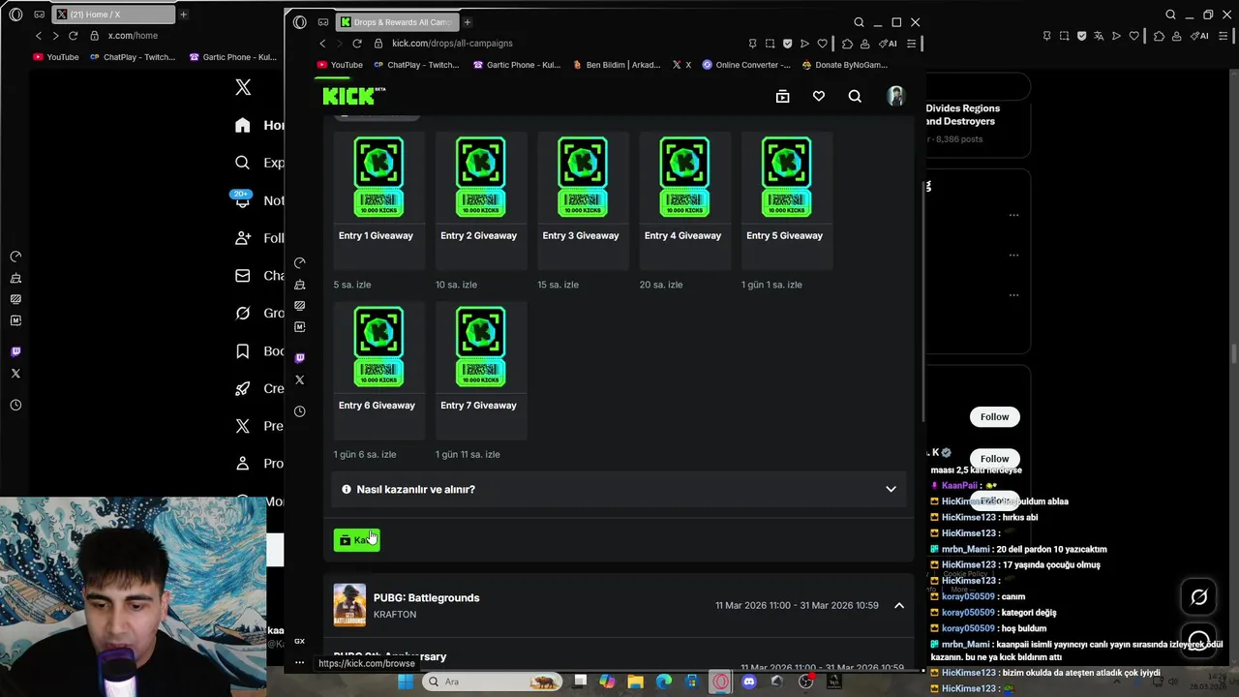Click the Profile person icon on X sidebar

coord(243,464)
